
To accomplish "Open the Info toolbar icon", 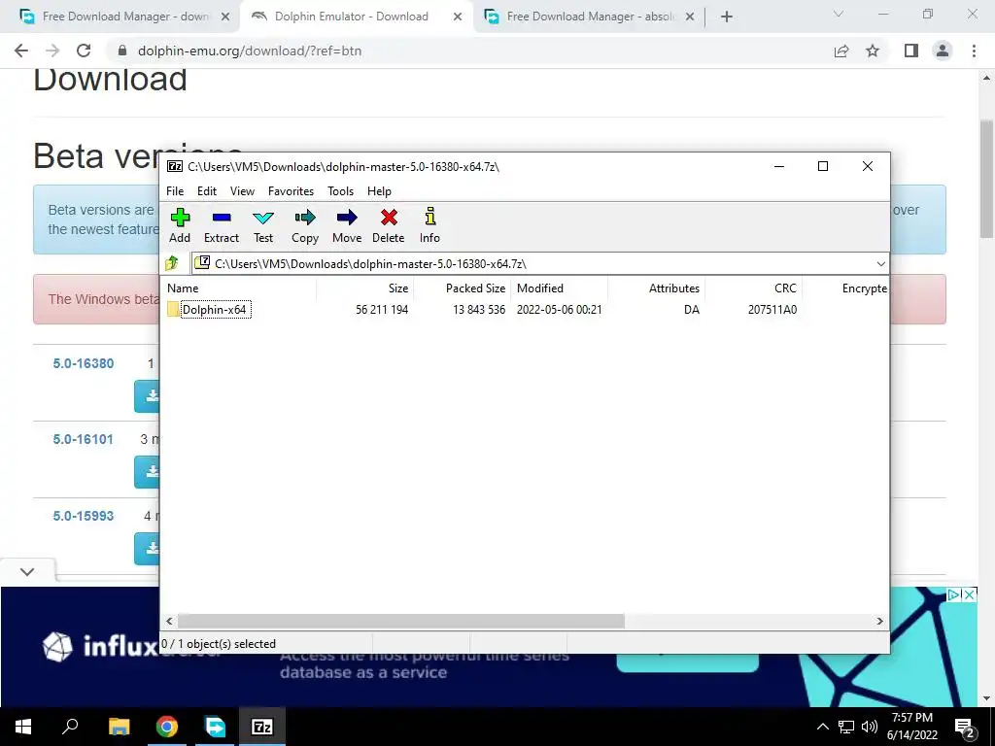I will [429, 225].
